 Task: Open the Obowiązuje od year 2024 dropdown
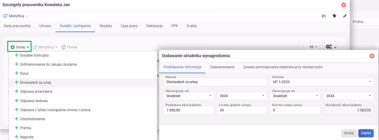coord(242,96)
